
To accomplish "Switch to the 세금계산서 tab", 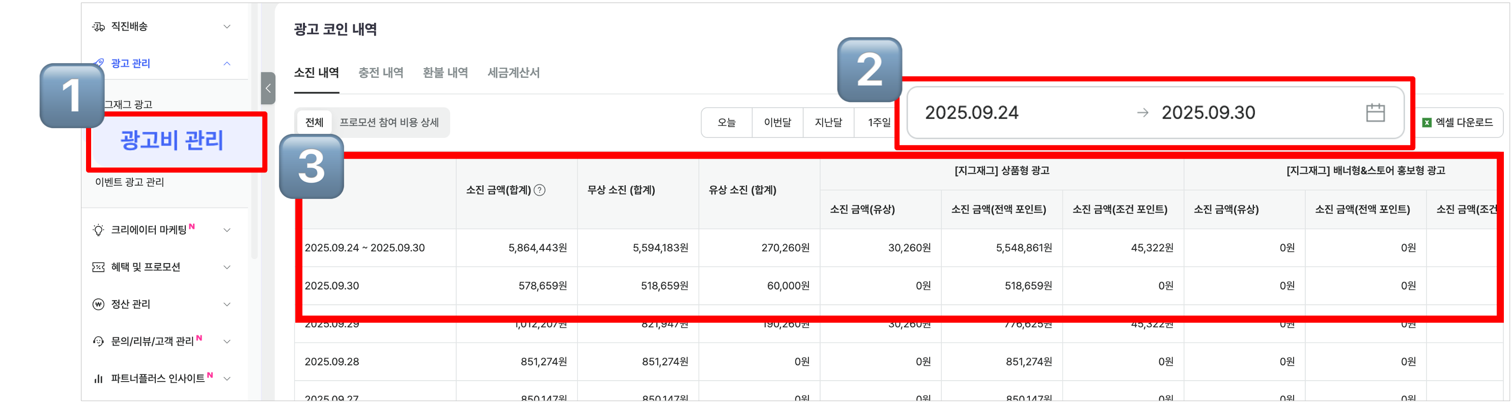I will coord(513,73).
